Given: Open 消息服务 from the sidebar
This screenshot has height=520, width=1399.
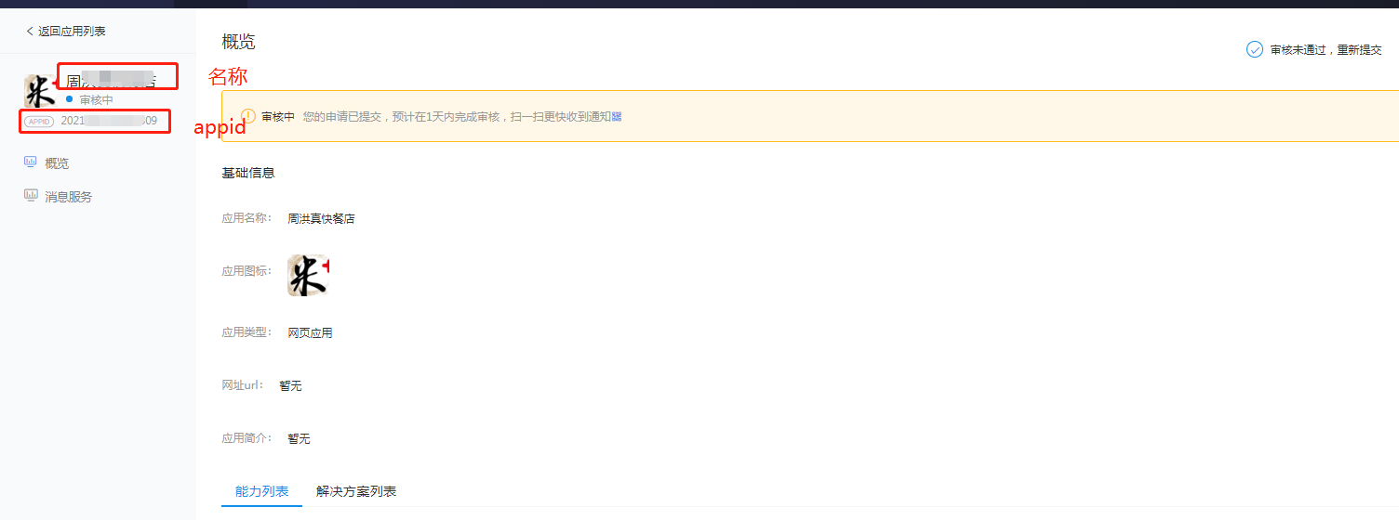Looking at the screenshot, I should (x=69, y=197).
